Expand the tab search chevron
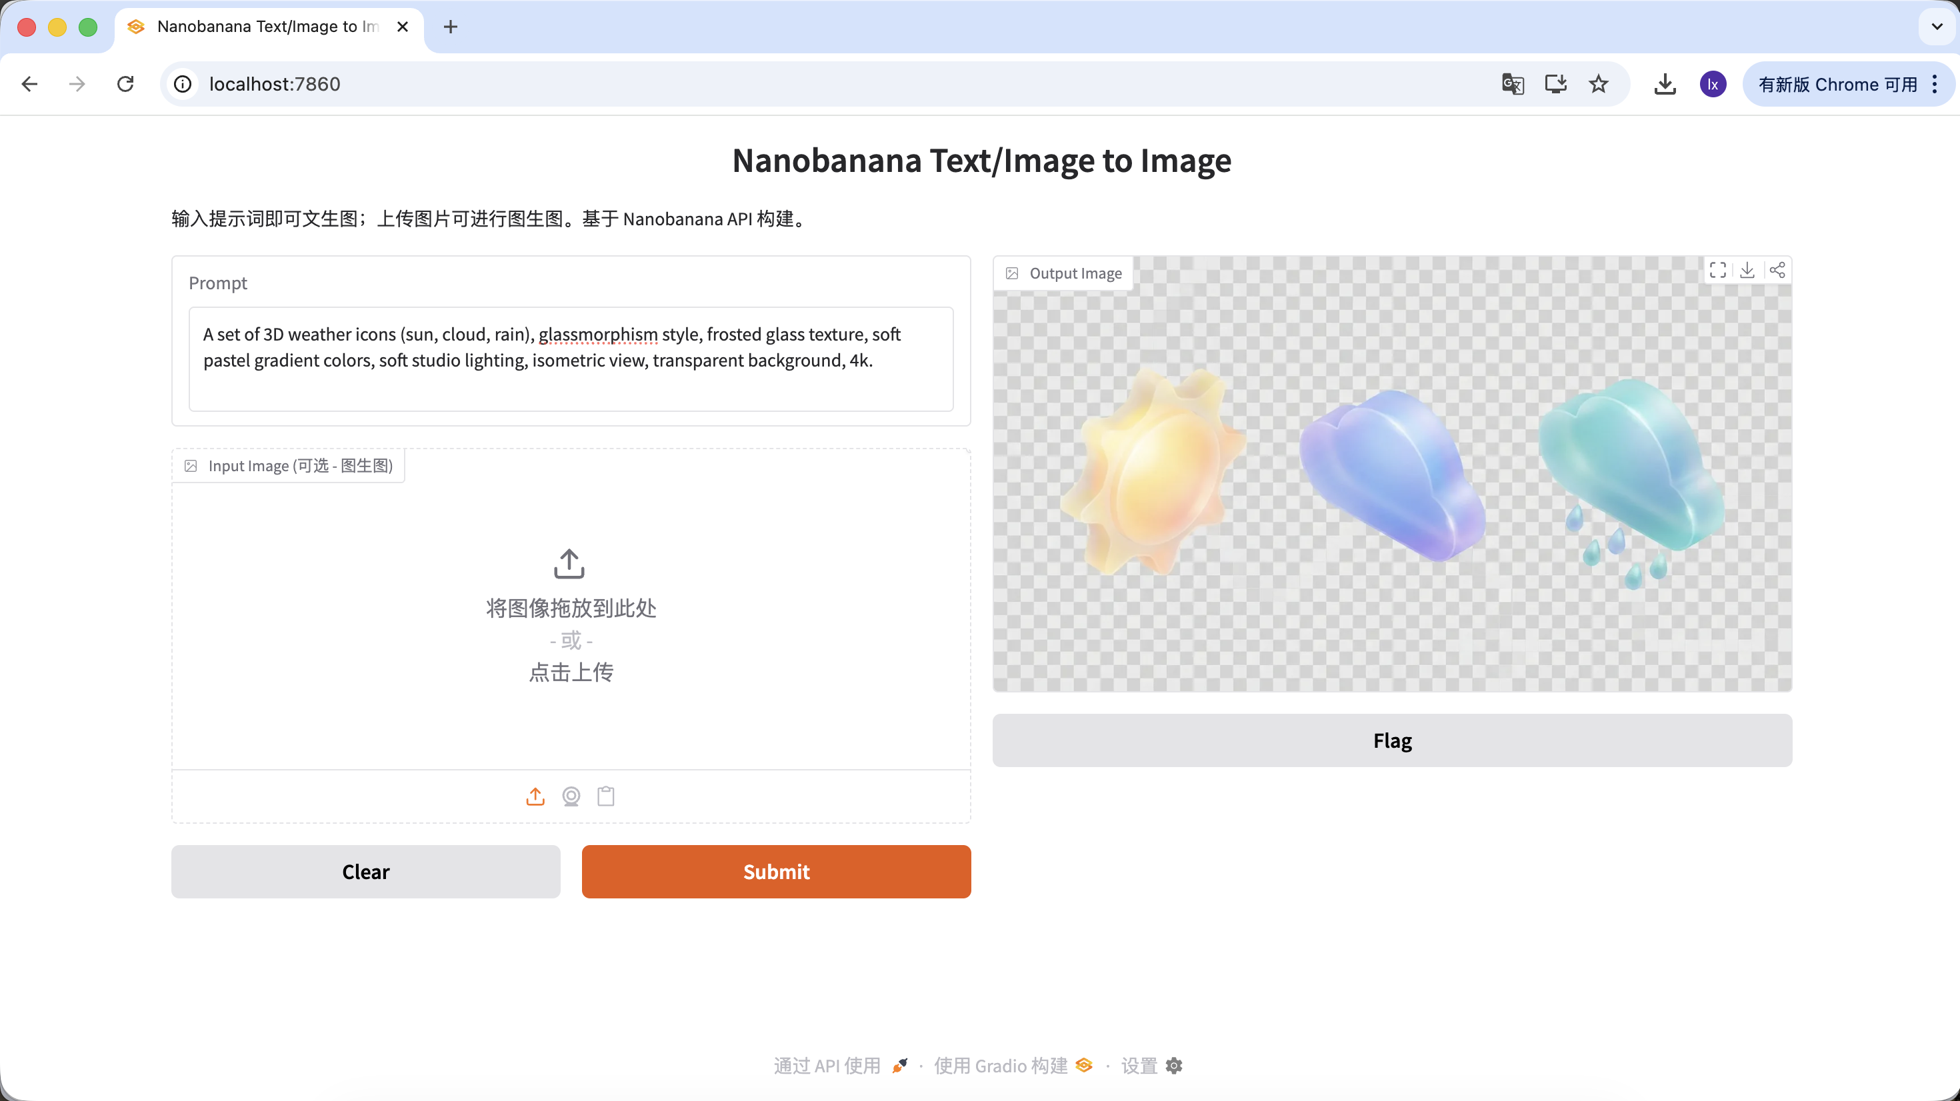This screenshot has height=1101, width=1960. click(1937, 27)
